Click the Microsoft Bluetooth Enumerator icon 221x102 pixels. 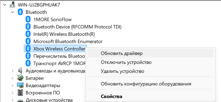tap(28, 41)
